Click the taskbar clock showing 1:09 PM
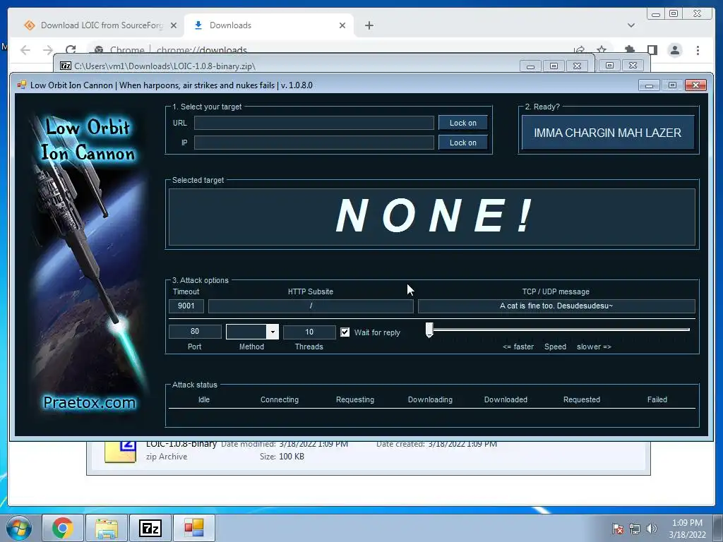This screenshot has width=723, height=542. click(x=687, y=529)
